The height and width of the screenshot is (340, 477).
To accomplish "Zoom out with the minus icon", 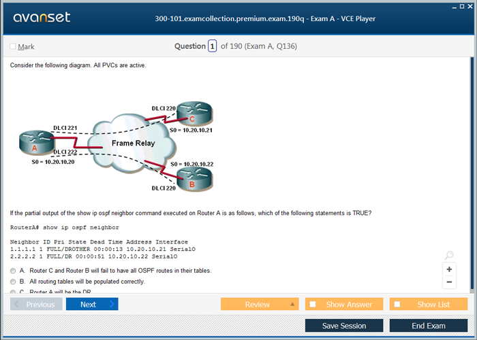I will pos(449,282).
